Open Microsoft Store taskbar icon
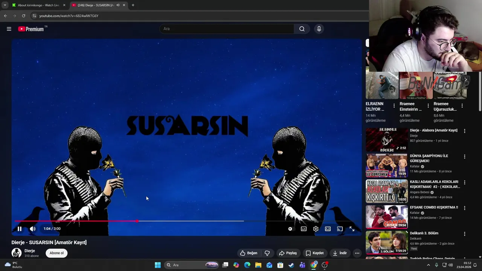The image size is (482, 271). pos(280,265)
